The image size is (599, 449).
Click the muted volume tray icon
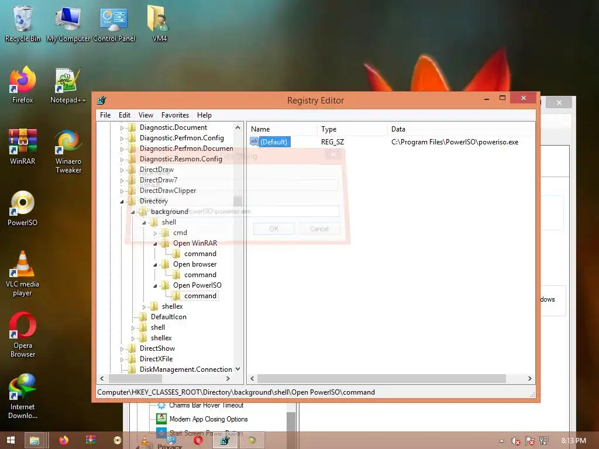[x=516, y=441]
